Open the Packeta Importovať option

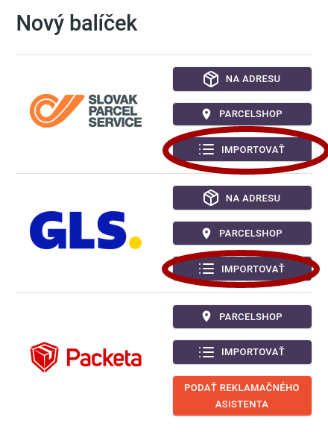(x=242, y=352)
